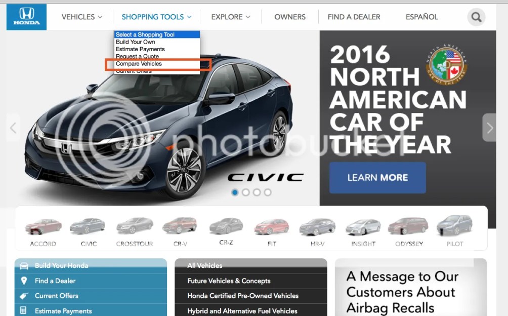Click the Learn More button
The image size is (508, 316).
point(377,178)
